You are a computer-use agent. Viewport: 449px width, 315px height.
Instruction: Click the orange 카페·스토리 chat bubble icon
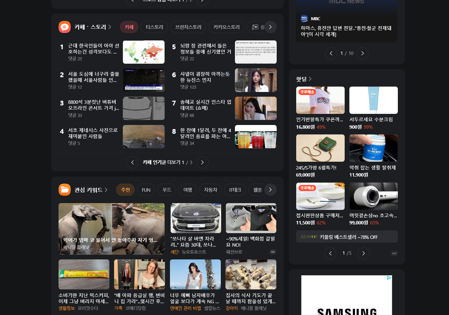(65, 27)
